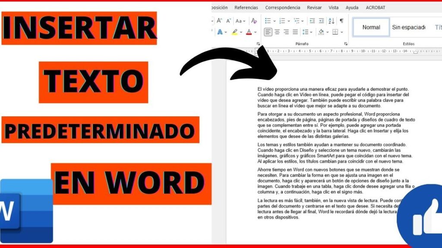Increase the font size

(219, 21)
